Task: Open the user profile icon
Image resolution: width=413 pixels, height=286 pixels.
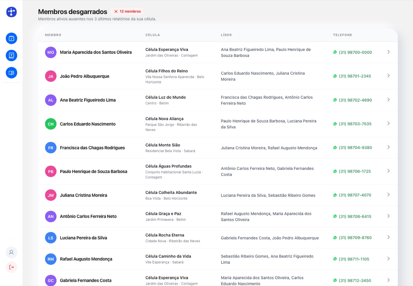Action: [11, 252]
